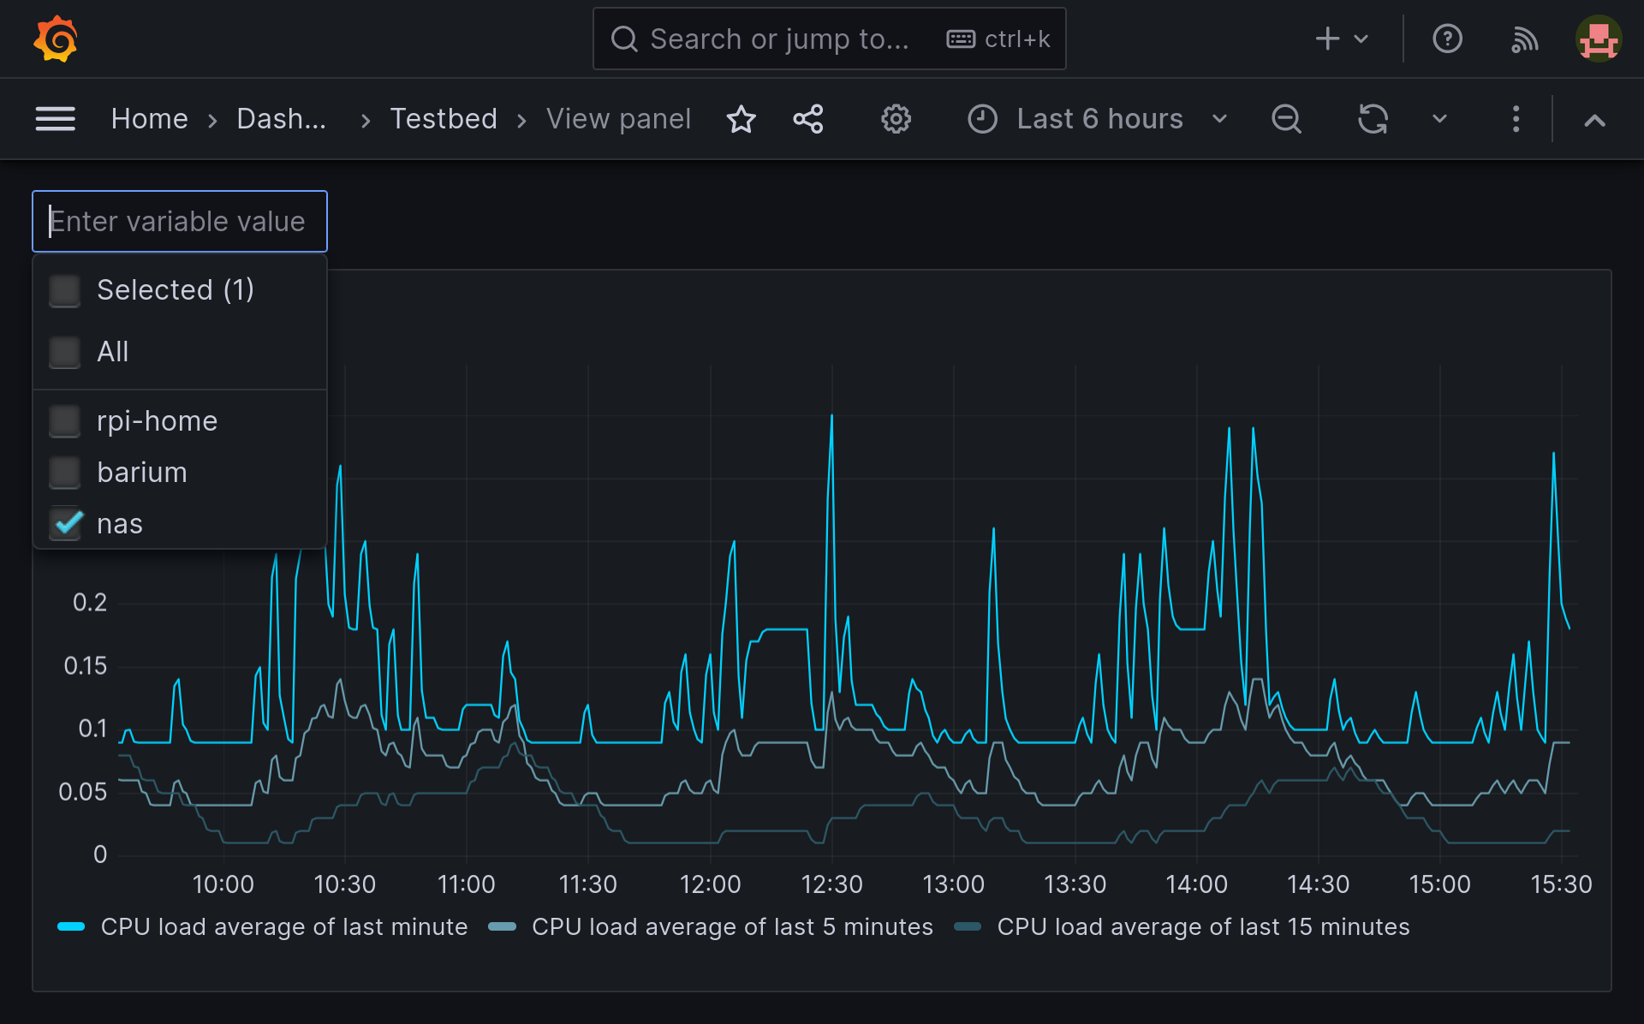Open the auto-refresh interval dropdown
Image resolution: width=1644 pixels, height=1024 pixels.
(x=1438, y=119)
